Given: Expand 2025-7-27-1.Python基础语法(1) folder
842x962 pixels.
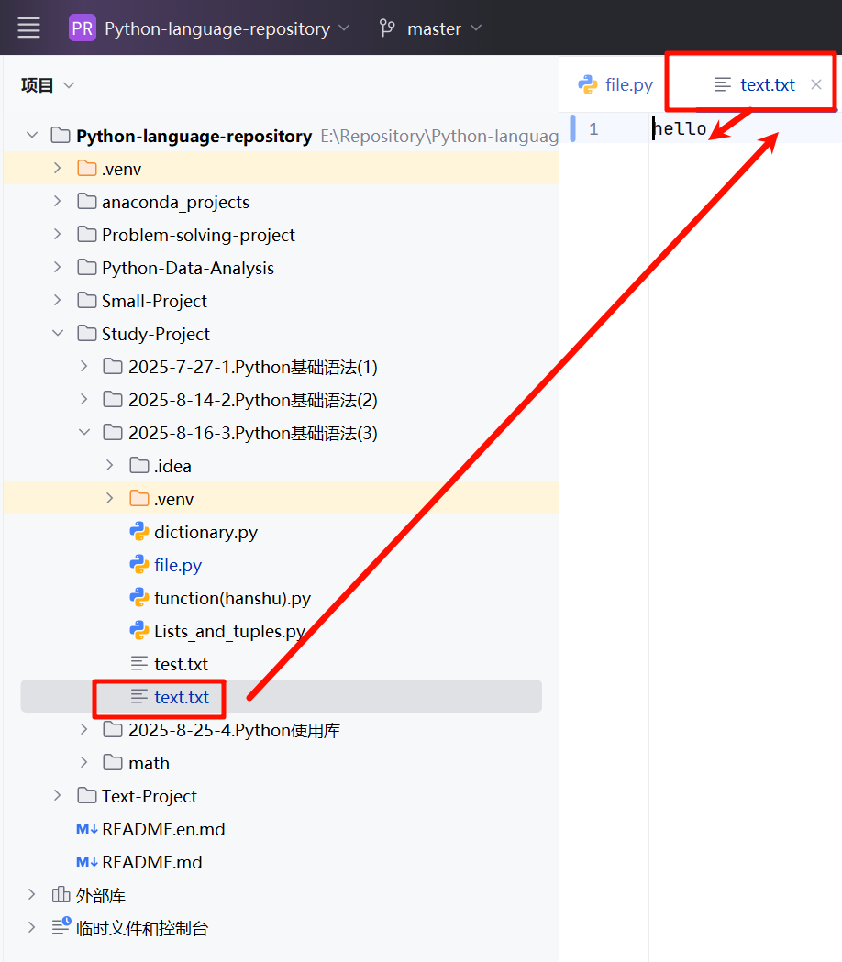Looking at the screenshot, I should tap(84, 366).
